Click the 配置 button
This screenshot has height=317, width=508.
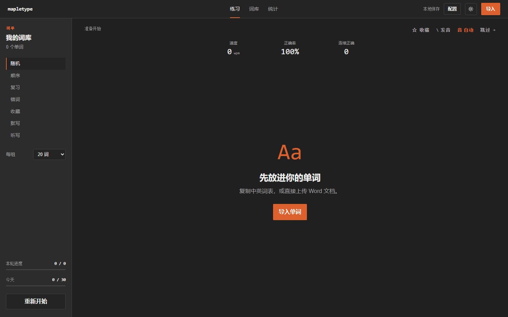coord(452,9)
